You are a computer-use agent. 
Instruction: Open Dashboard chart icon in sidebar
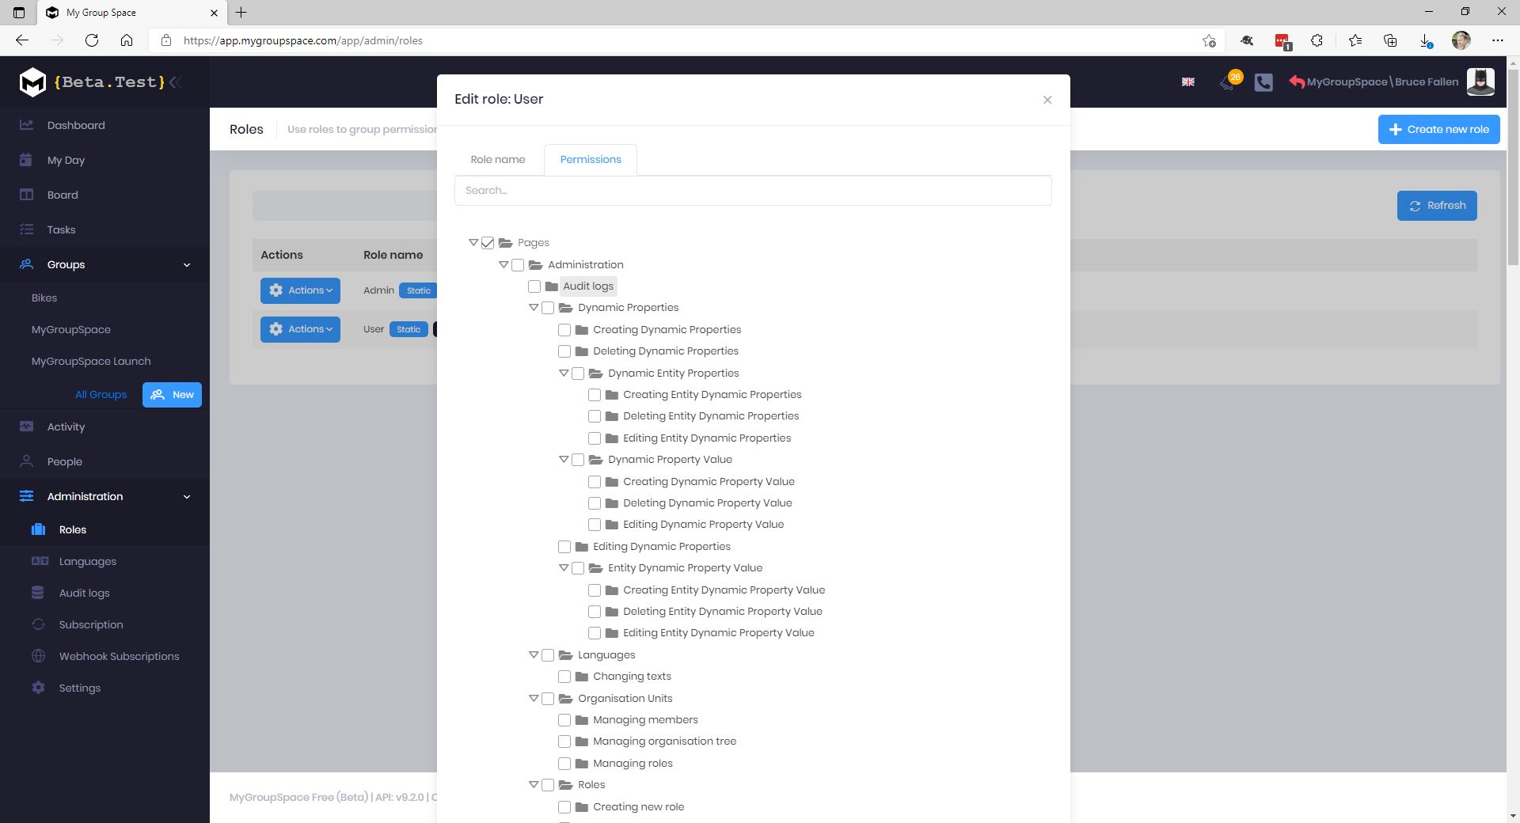(x=26, y=125)
